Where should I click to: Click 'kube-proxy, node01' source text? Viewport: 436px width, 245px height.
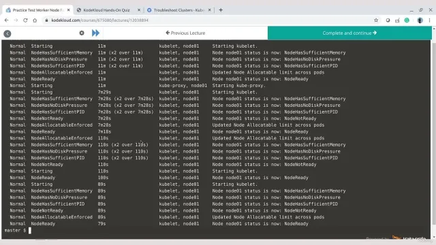(183, 86)
